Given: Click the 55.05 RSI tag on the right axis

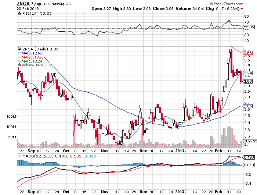Looking at the screenshot, I should (249, 27).
